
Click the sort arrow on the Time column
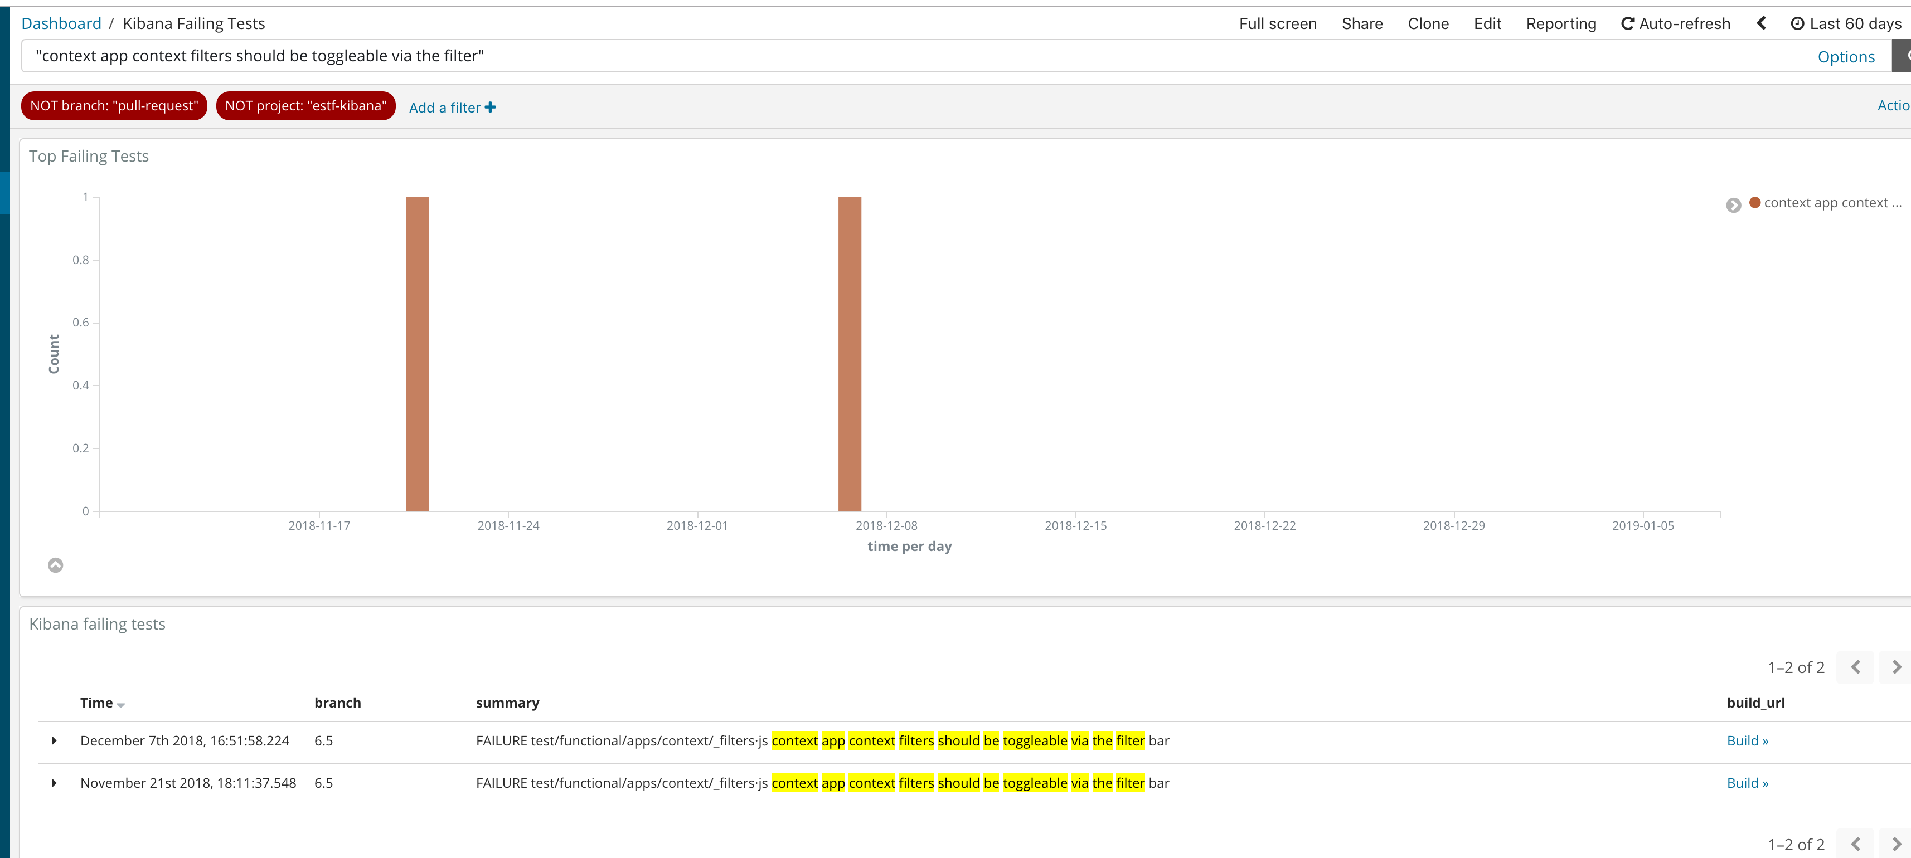click(x=121, y=704)
